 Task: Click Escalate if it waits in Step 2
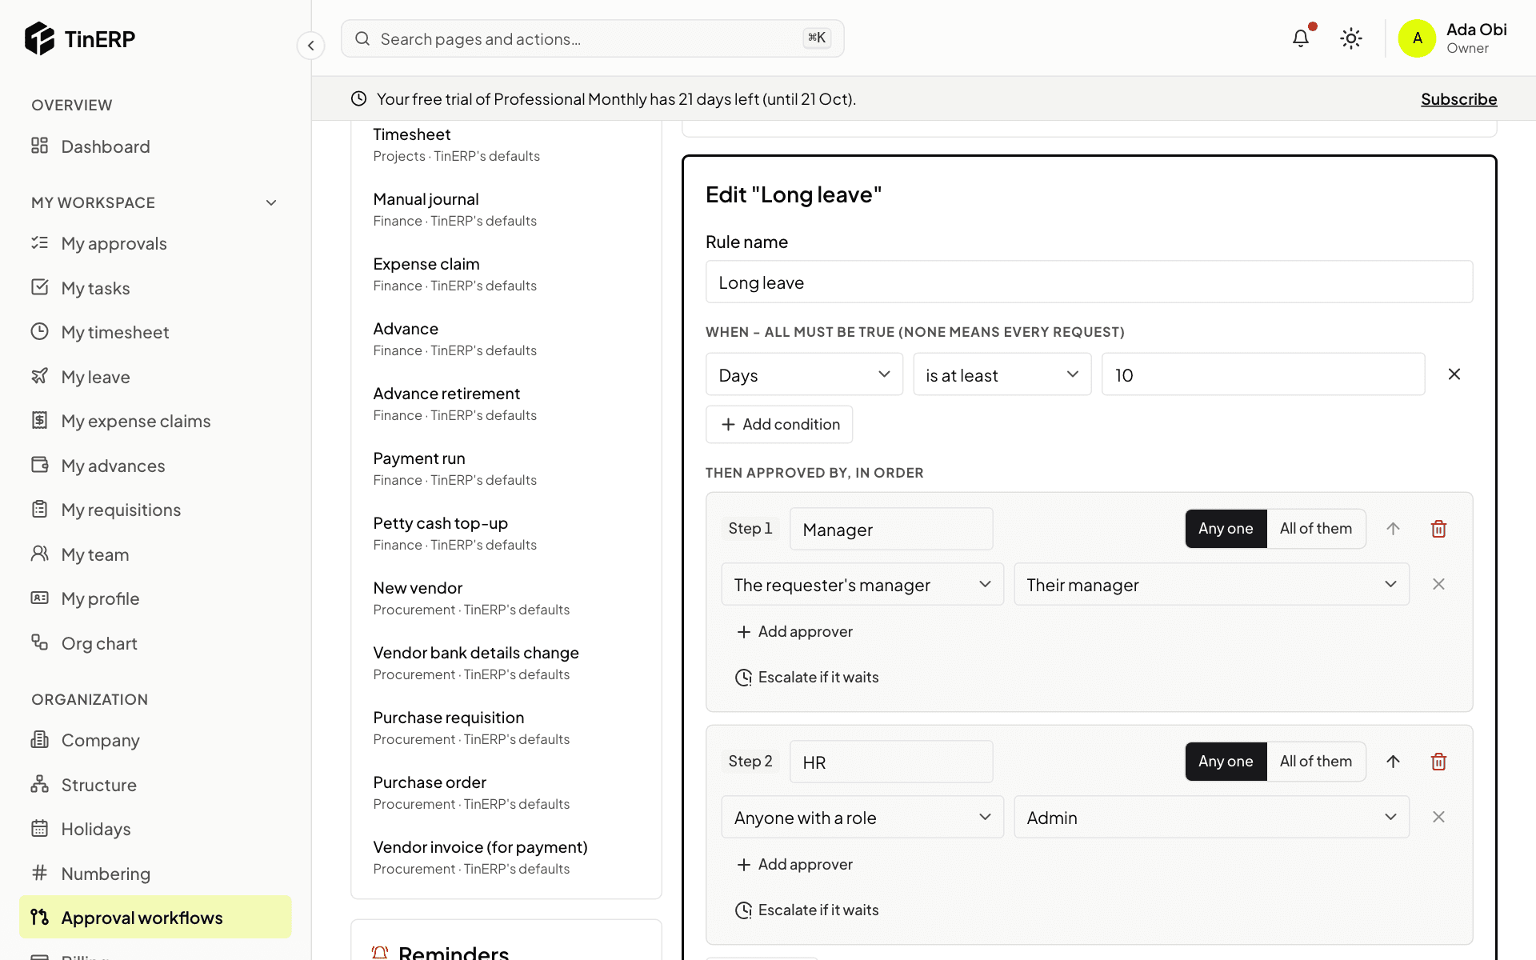[x=806, y=910]
